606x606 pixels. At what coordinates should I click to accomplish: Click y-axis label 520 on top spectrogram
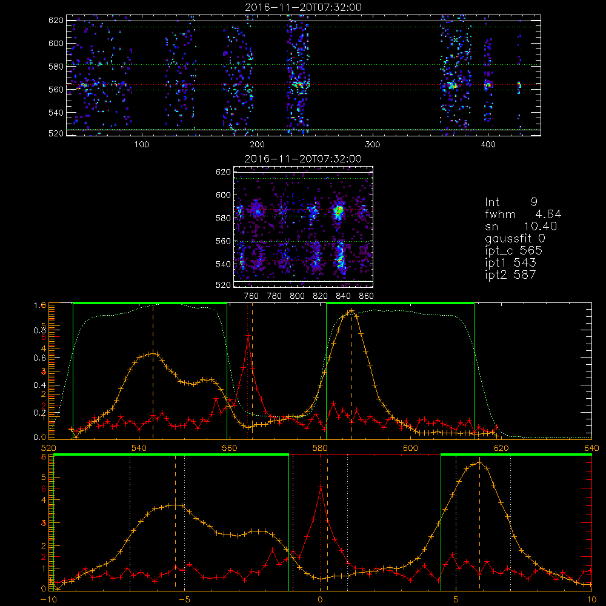click(x=56, y=133)
